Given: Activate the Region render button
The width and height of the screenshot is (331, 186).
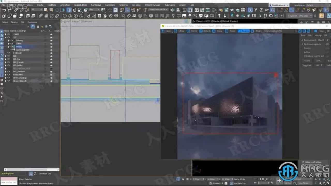Looking at the screenshot, I should point(244,31).
